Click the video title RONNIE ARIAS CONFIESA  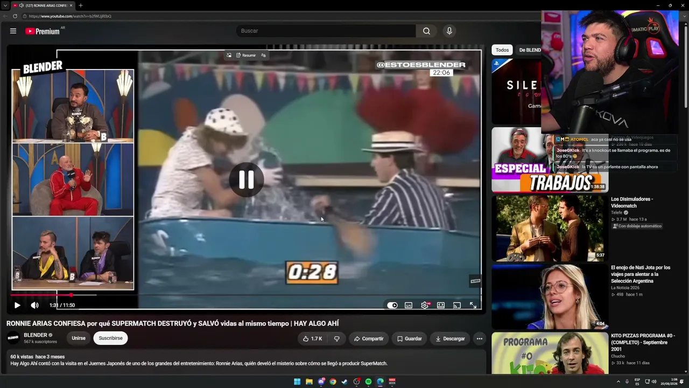(172, 323)
